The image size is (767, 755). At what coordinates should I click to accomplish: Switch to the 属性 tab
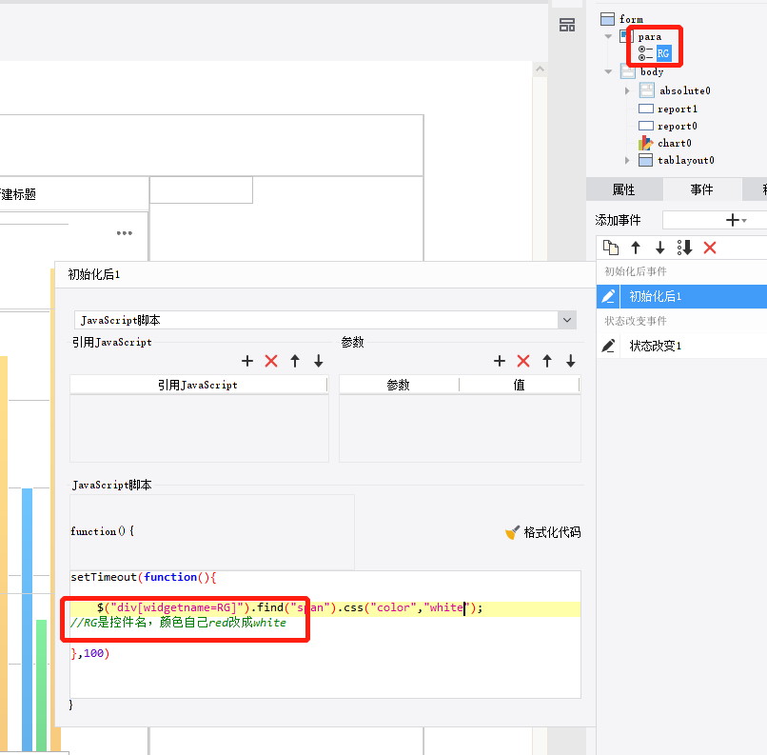pos(624,189)
